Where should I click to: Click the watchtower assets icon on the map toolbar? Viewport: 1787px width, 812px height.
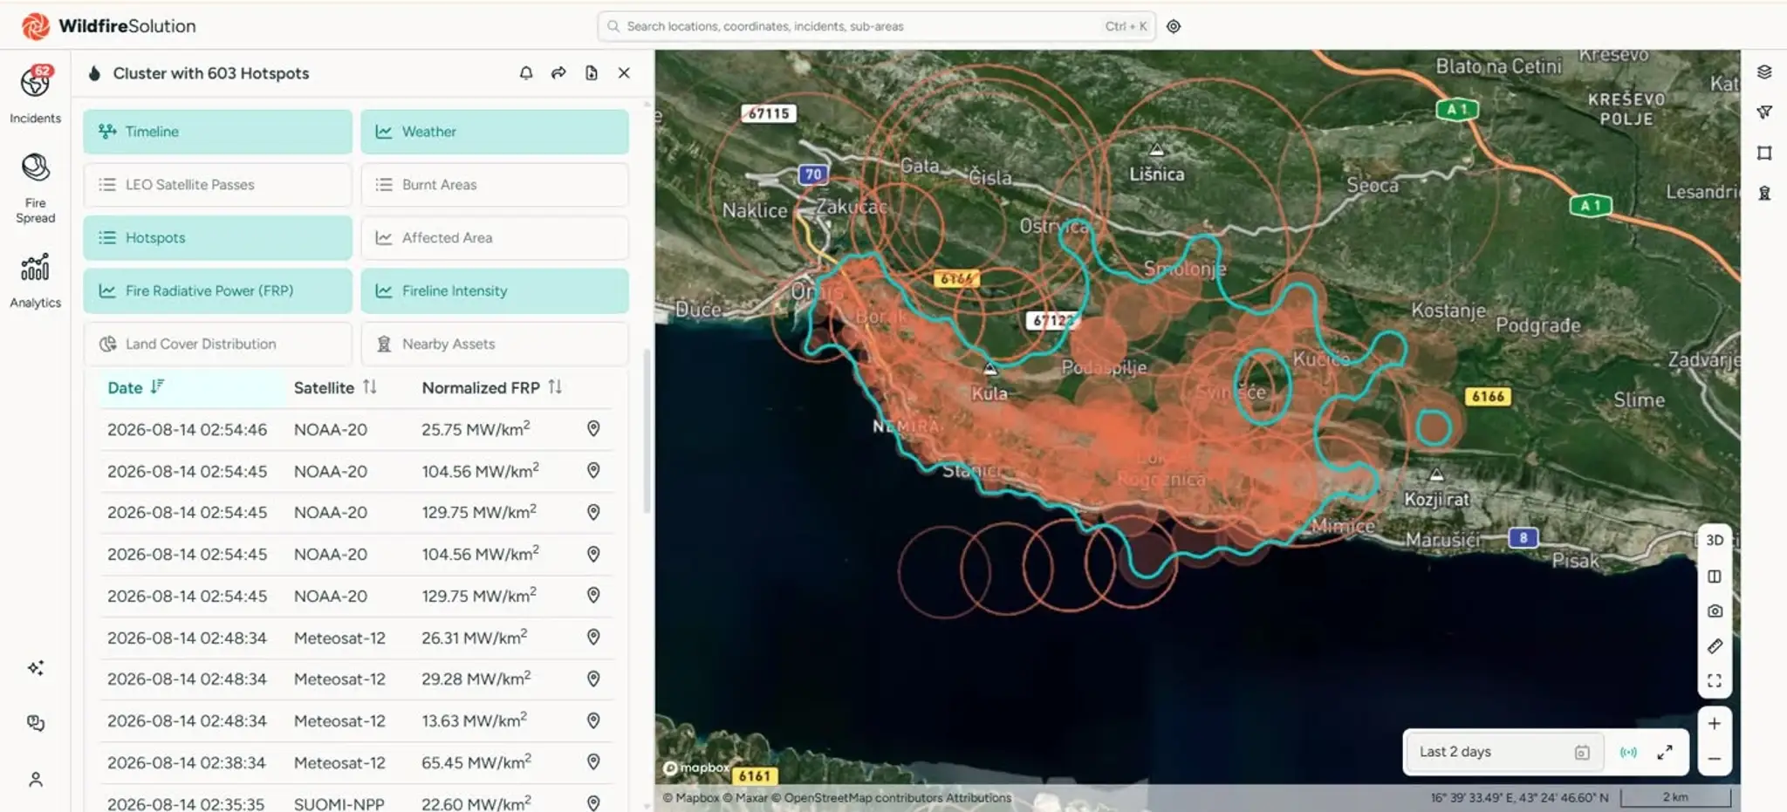coord(1764,193)
